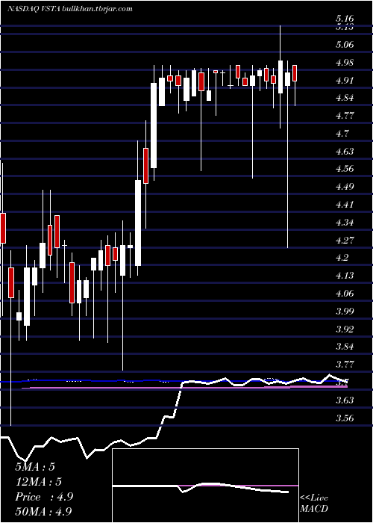Select the Price : 4.9 readout
Viewport: 373px width, 523px height.
[44, 497]
